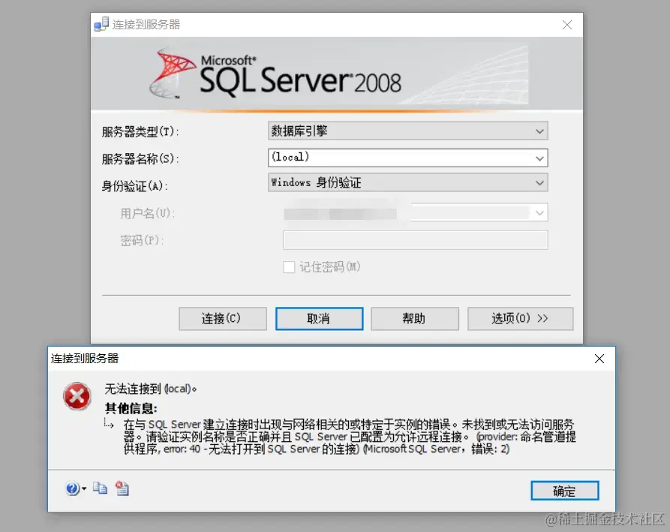Click the 服务器名称(S) label
The width and height of the screenshot is (670, 532).
tap(140, 158)
